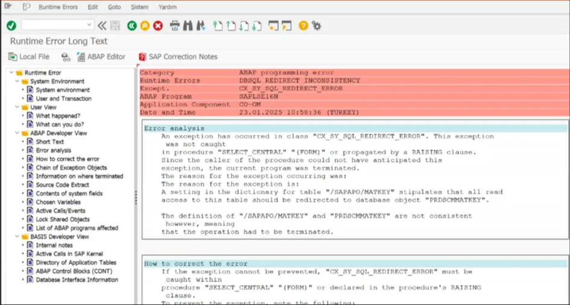Select 'System environment' tree entry
This screenshot has height=305, width=570.
tap(63, 90)
